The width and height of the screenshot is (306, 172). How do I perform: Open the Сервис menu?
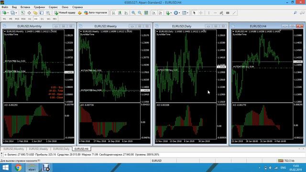click(x=53, y=7)
